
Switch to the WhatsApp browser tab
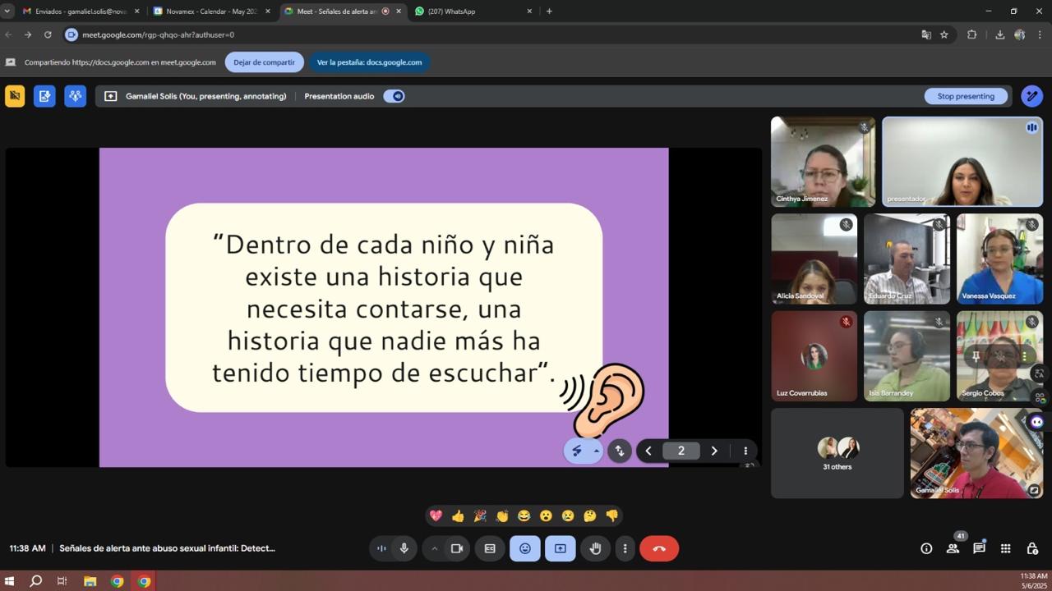[473, 11]
